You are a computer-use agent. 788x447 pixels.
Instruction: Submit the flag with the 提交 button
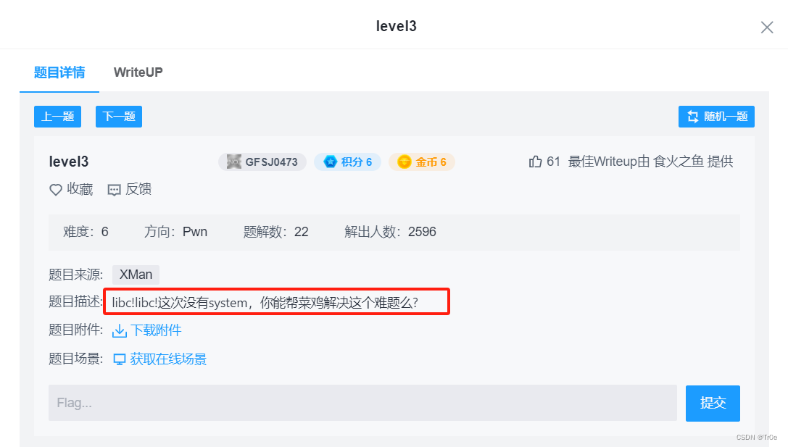712,404
